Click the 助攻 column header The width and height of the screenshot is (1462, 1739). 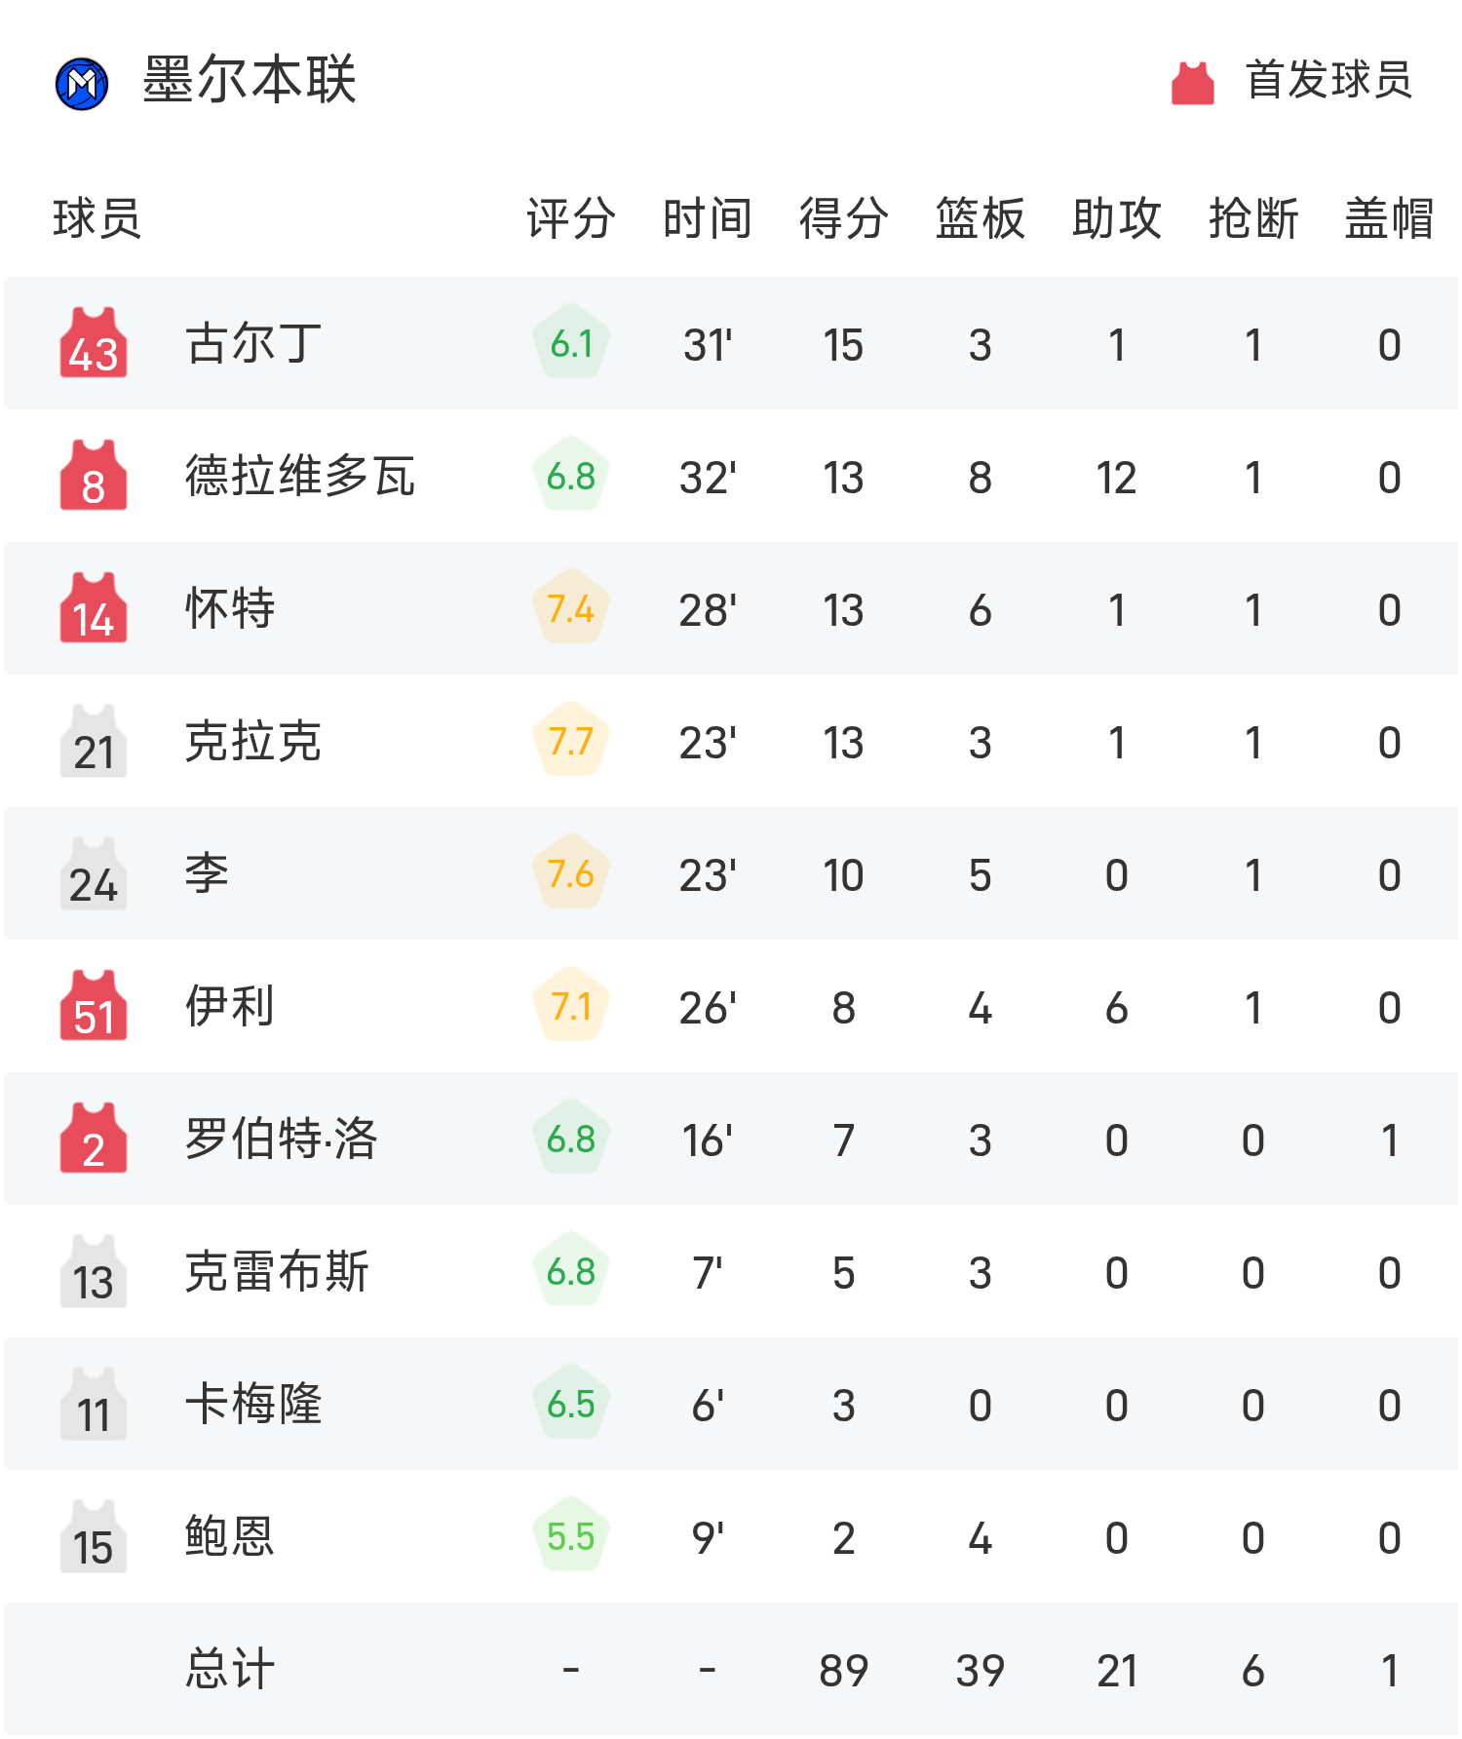click(x=1116, y=218)
